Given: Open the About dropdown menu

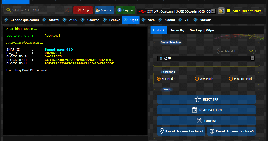Looking at the screenshot, I should [104, 10].
